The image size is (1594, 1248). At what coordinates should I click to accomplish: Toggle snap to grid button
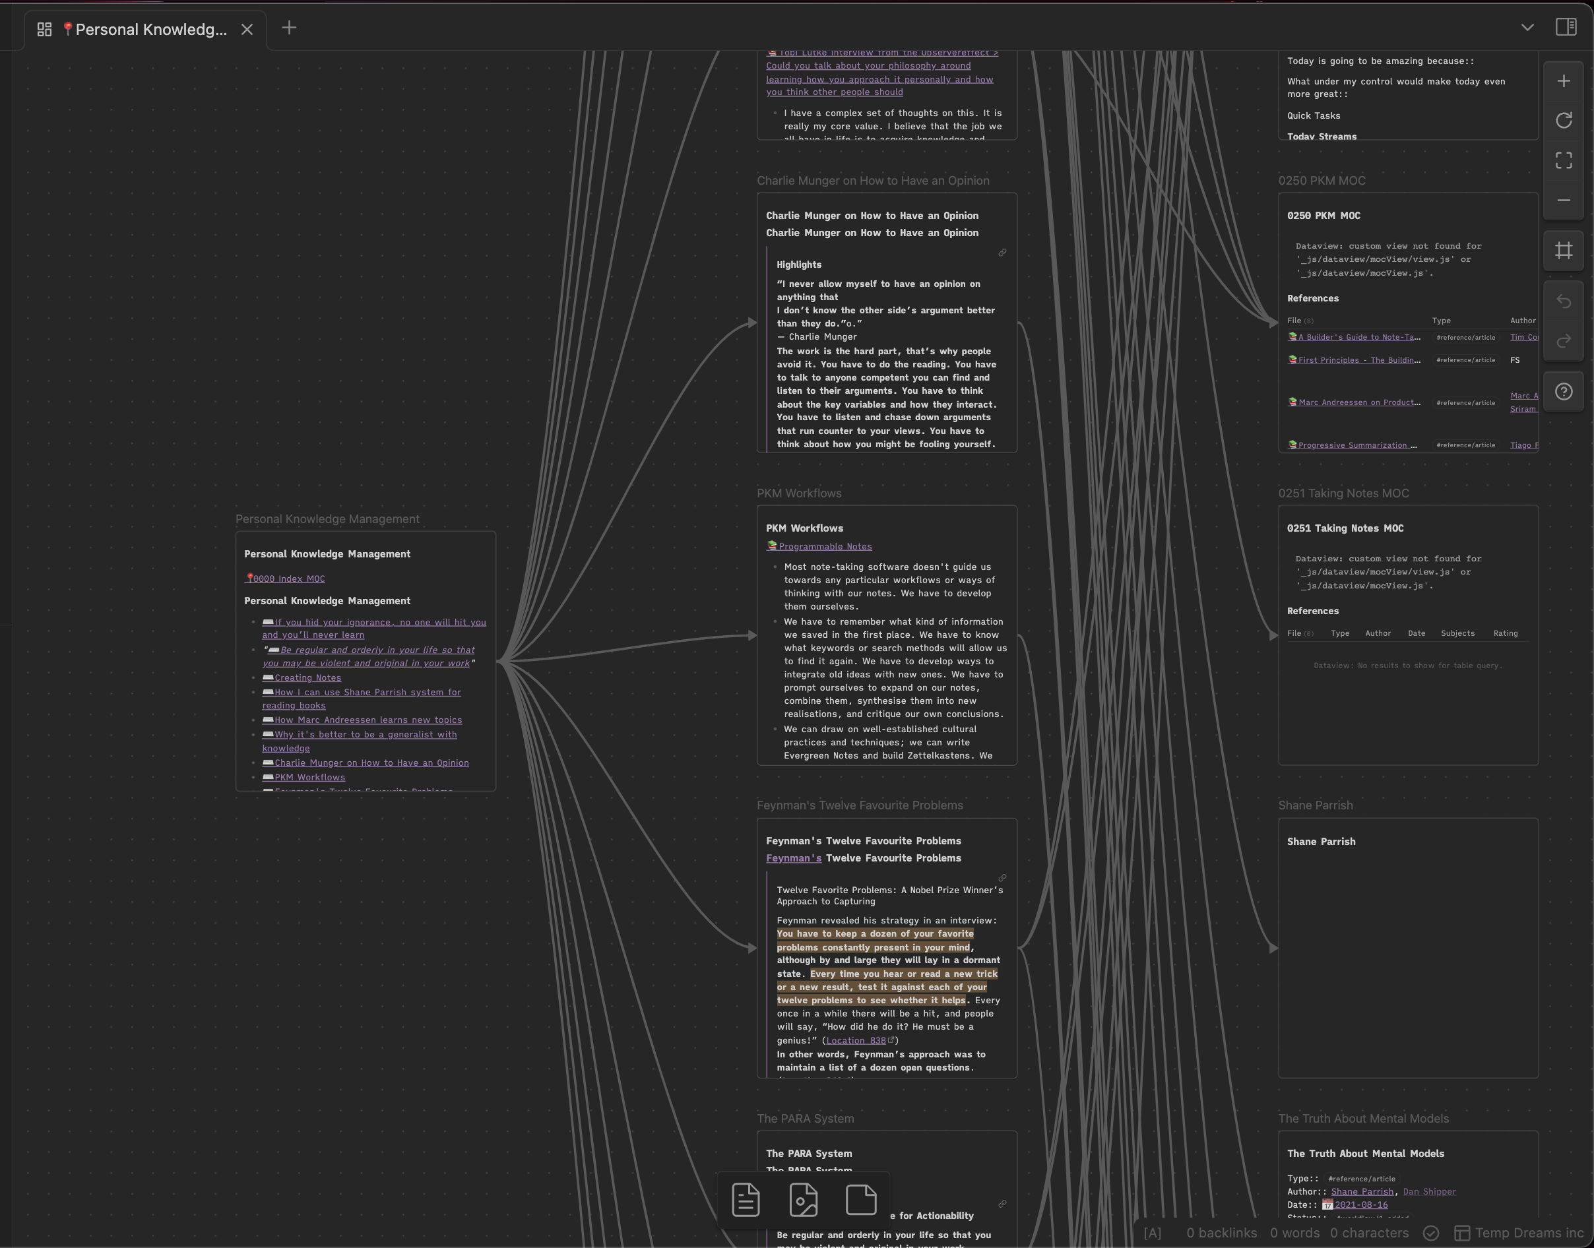(x=1563, y=251)
